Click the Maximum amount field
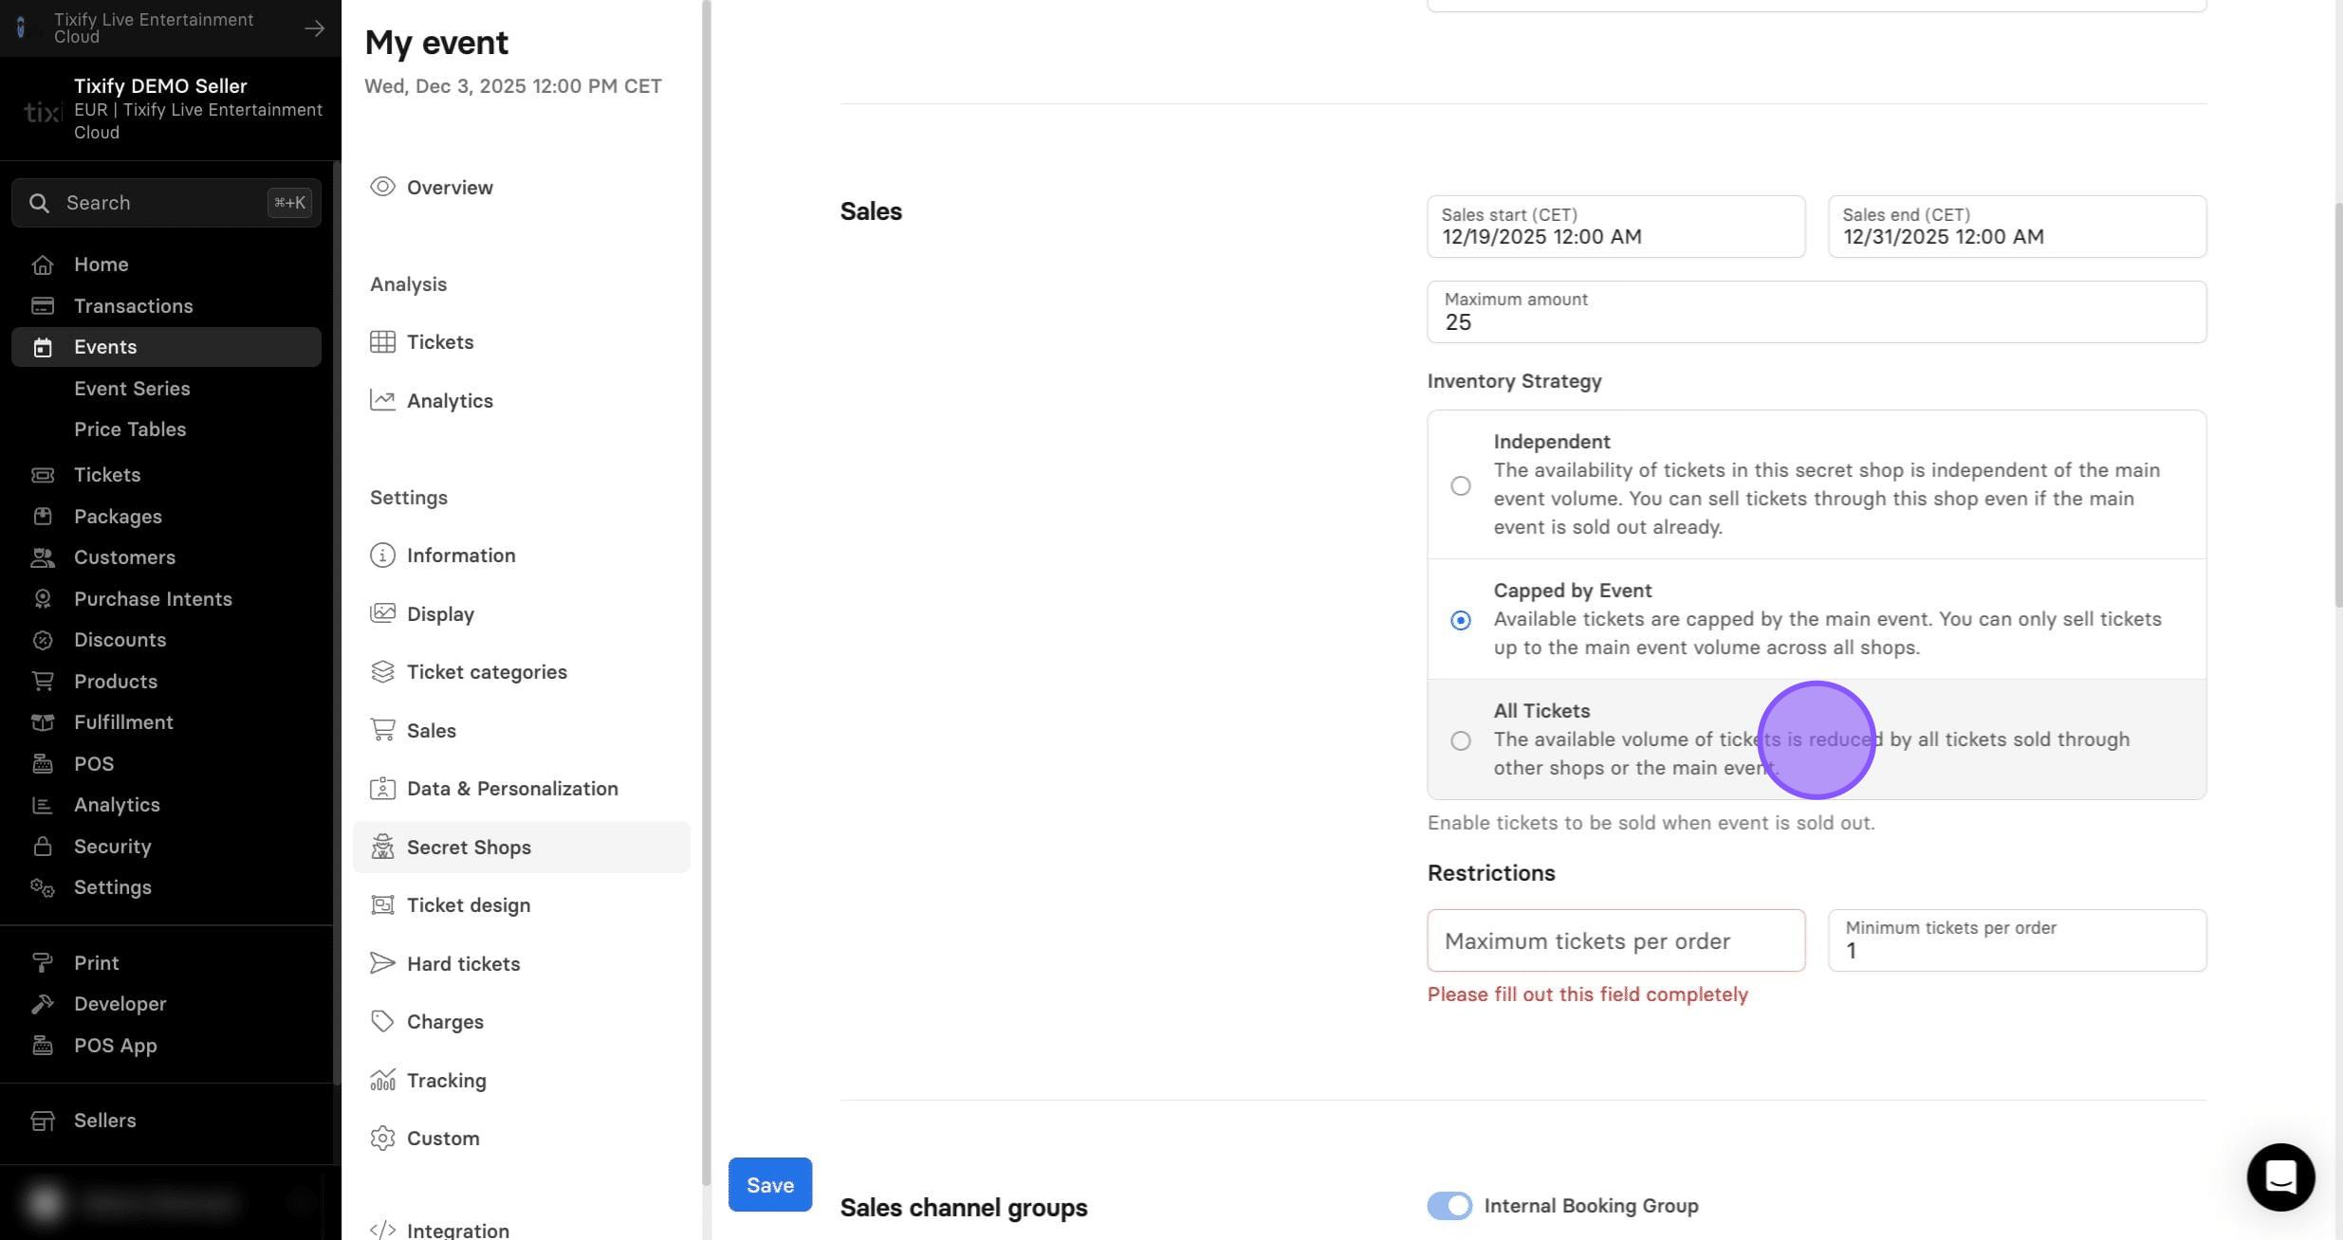Screen dimensions: 2343x1240 click(1817, 312)
